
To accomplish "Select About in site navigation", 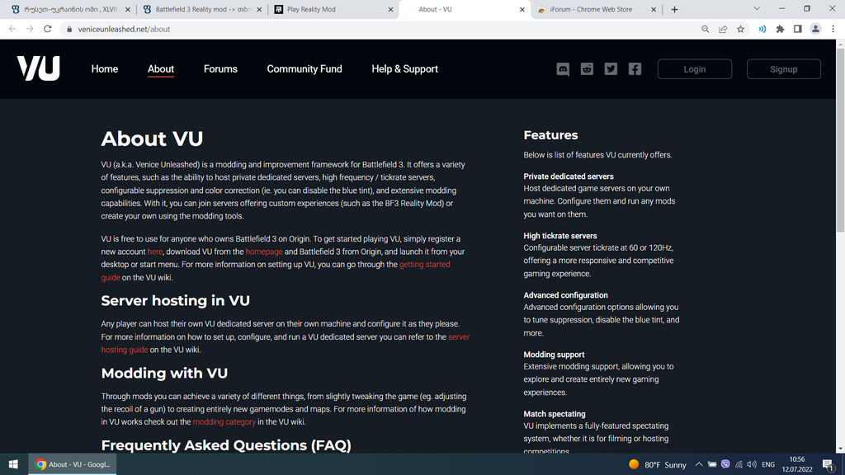I will [x=161, y=69].
